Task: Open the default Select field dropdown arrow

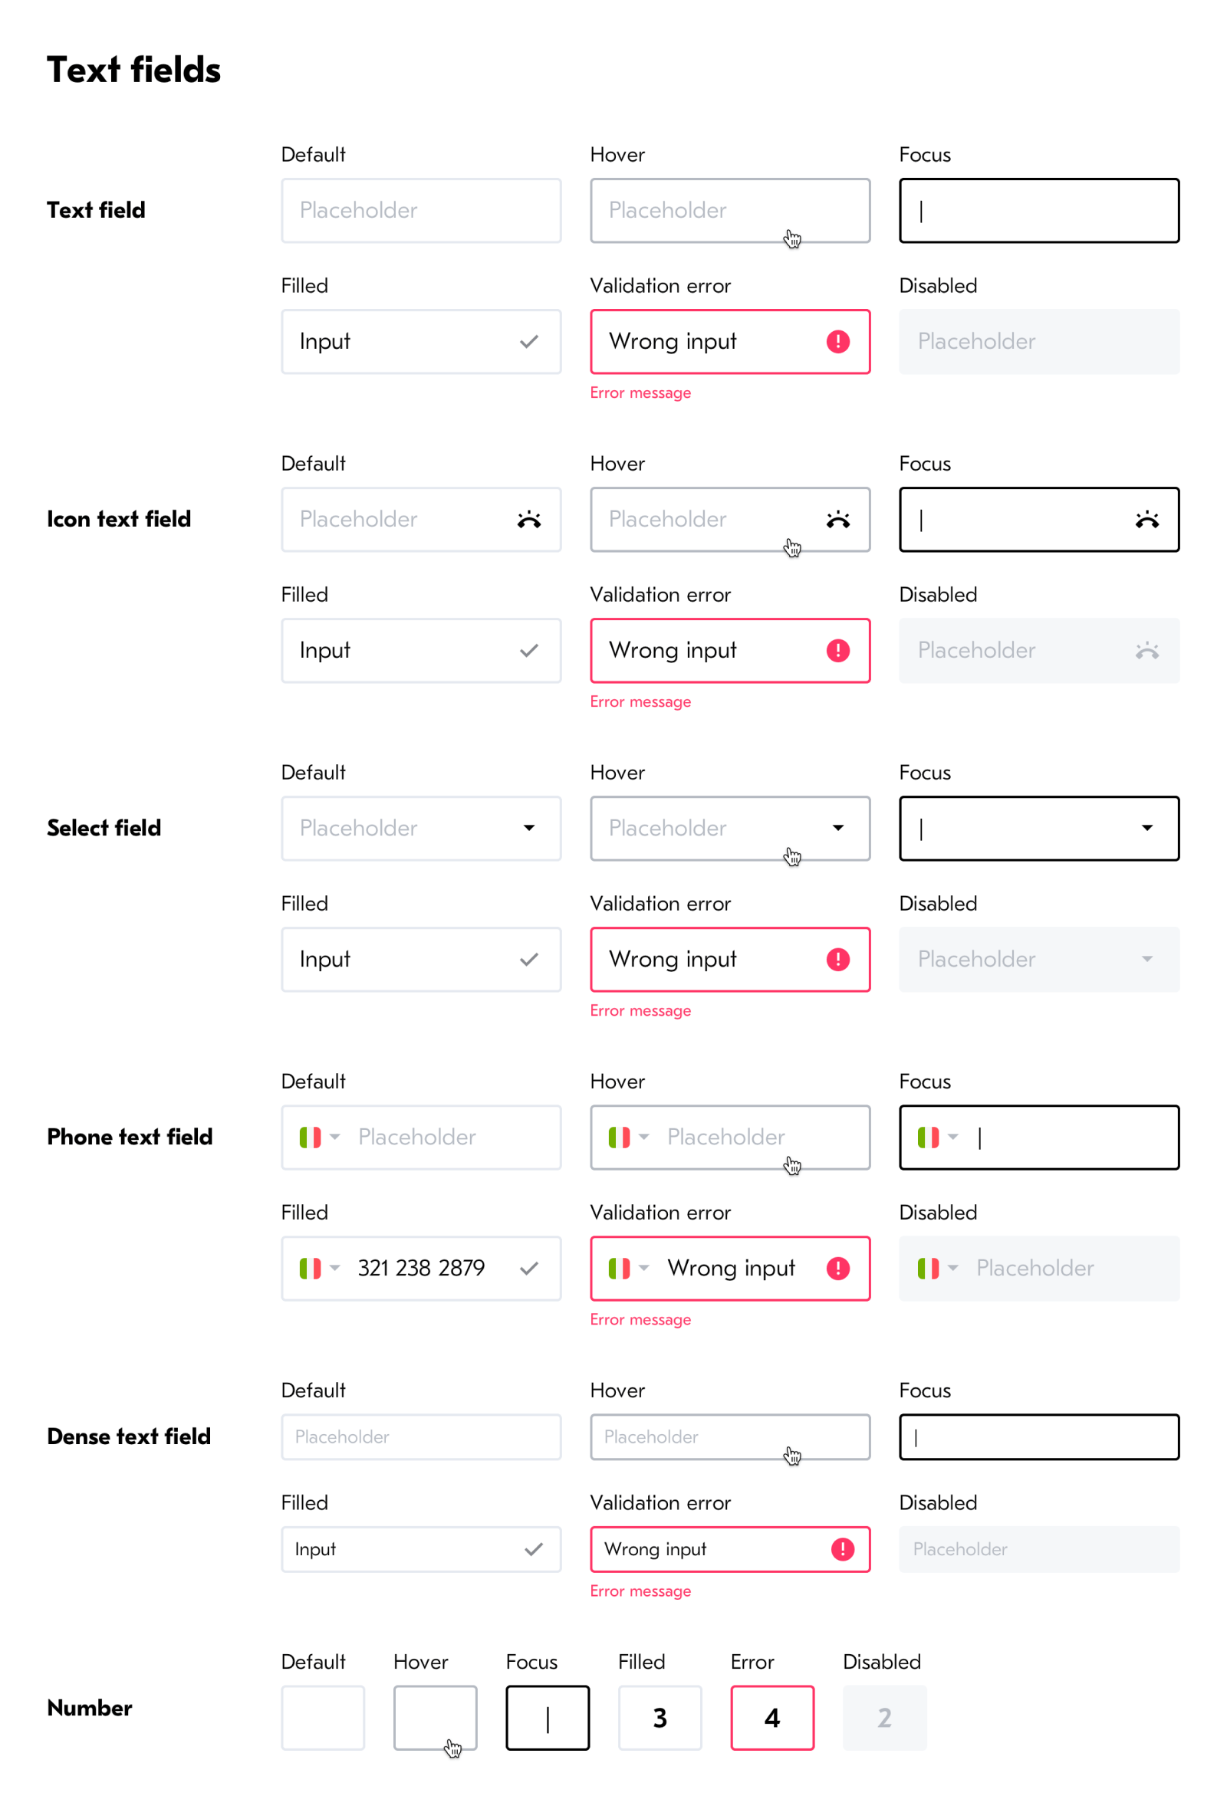Action: click(x=529, y=828)
